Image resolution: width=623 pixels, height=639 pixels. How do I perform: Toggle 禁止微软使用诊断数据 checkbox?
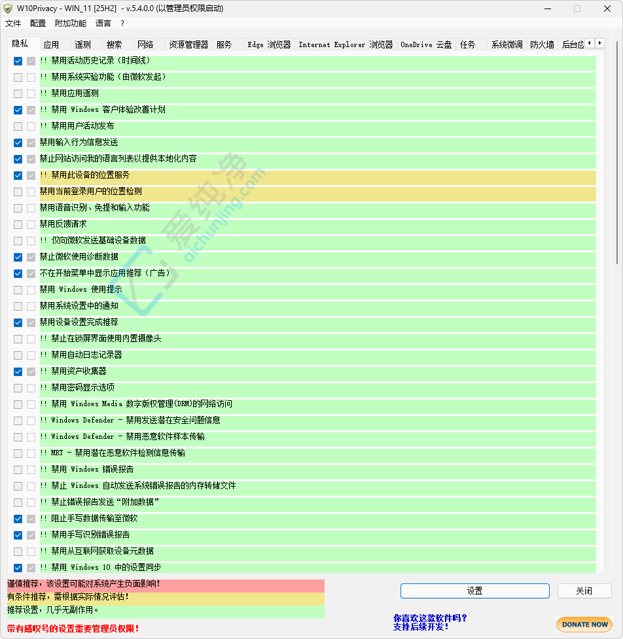pos(18,257)
